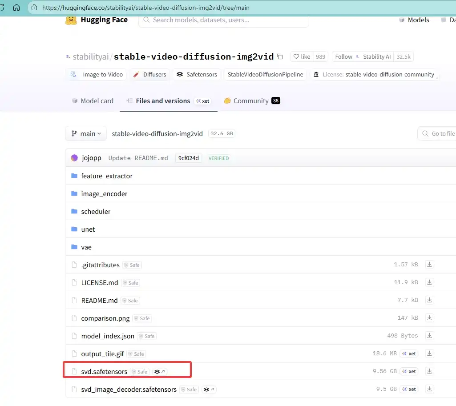Download LICENSE.md using its download icon
This screenshot has width=456, height=406.
pyautogui.click(x=429, y=282)
